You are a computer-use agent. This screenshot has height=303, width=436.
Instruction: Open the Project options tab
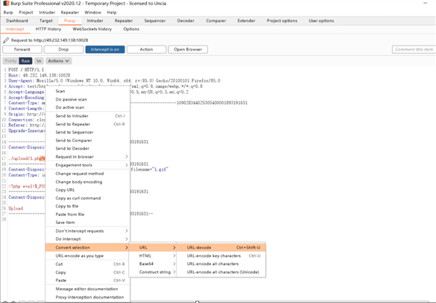click(x=282, y=21)
